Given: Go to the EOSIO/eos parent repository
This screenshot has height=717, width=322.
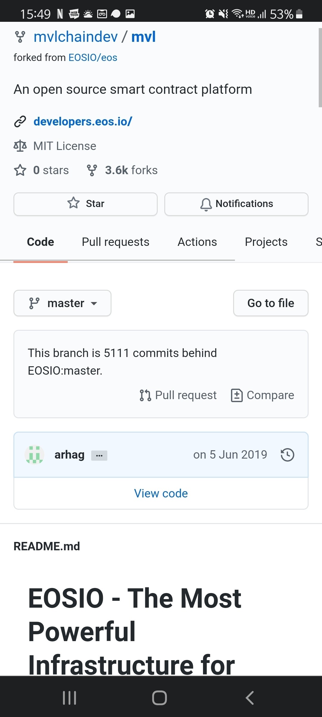Looking at the screenshot, I should [93, 57].
